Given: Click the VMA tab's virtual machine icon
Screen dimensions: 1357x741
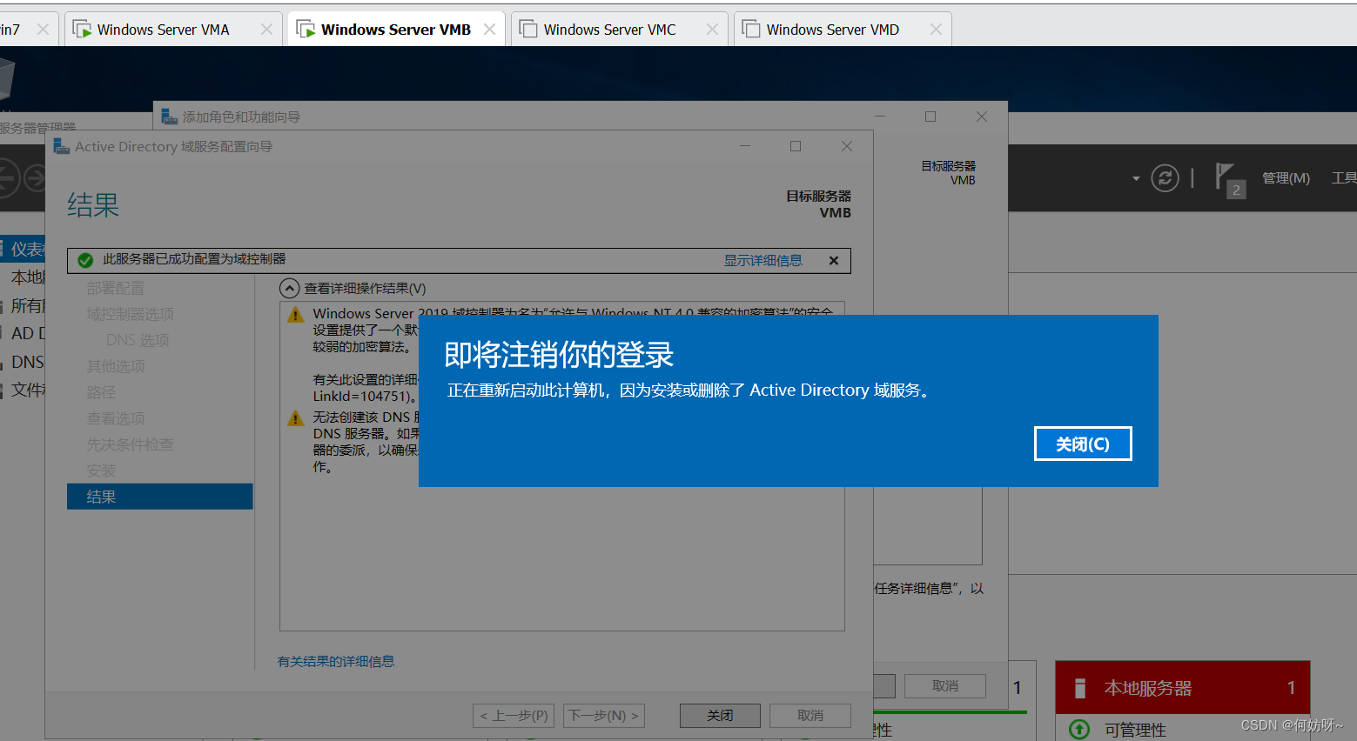Looking at the screenshot, I should pyautogui.click(x=82, y=30).
